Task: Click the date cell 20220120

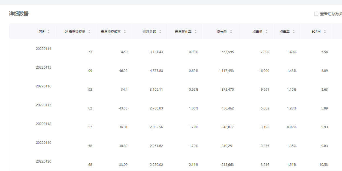Action: coord(44,161)
